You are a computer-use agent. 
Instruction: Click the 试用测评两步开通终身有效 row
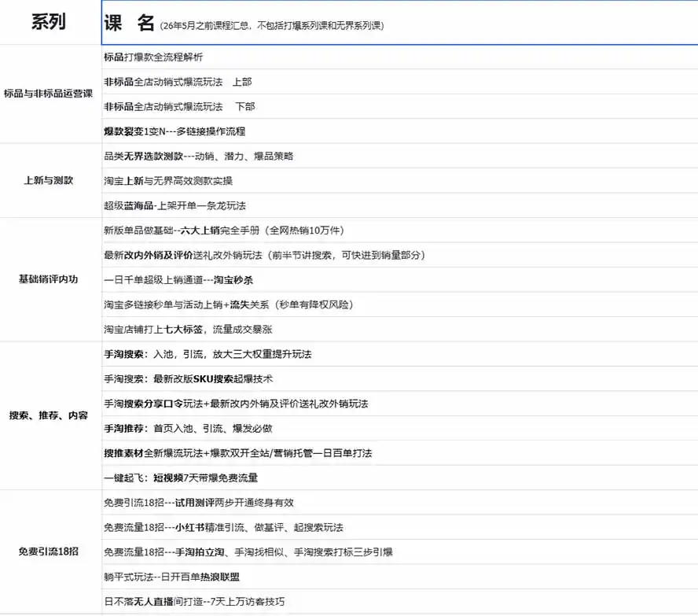[400, 502]
